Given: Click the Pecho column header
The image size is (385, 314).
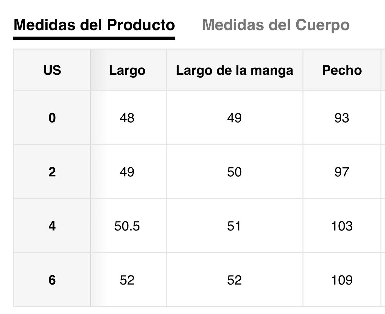Looking at the screenshot, I should [x=342, y=70].
